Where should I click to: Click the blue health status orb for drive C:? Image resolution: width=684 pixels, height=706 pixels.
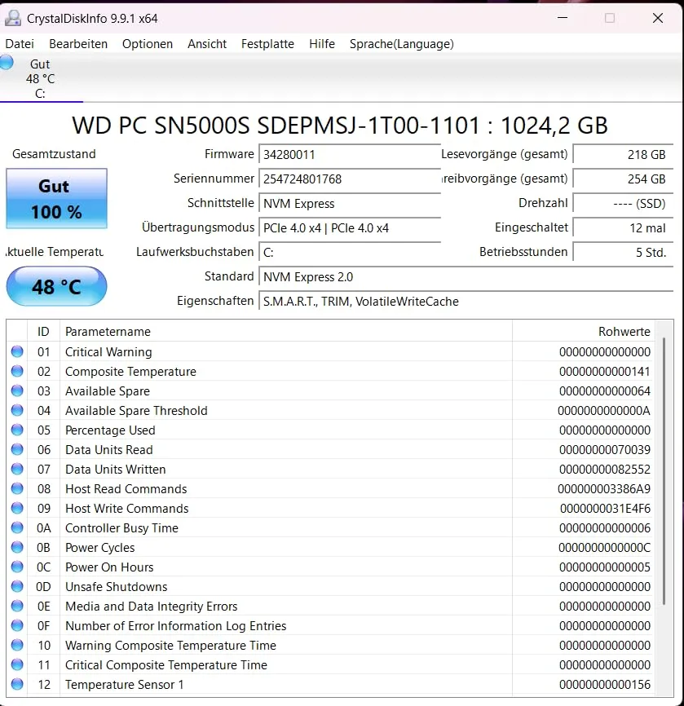pos(7,62)
